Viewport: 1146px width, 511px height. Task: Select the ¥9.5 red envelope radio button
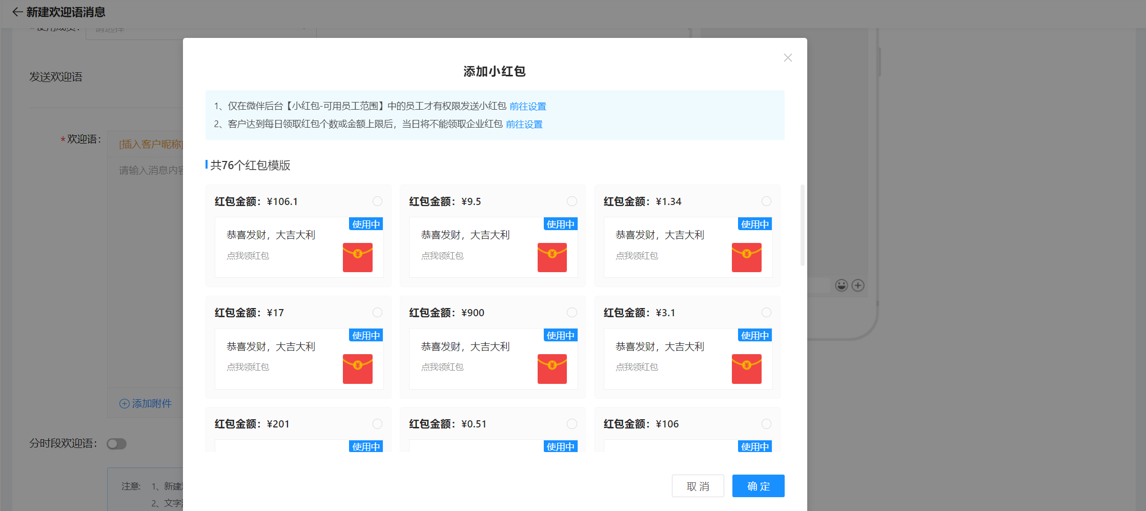point(572,201)
